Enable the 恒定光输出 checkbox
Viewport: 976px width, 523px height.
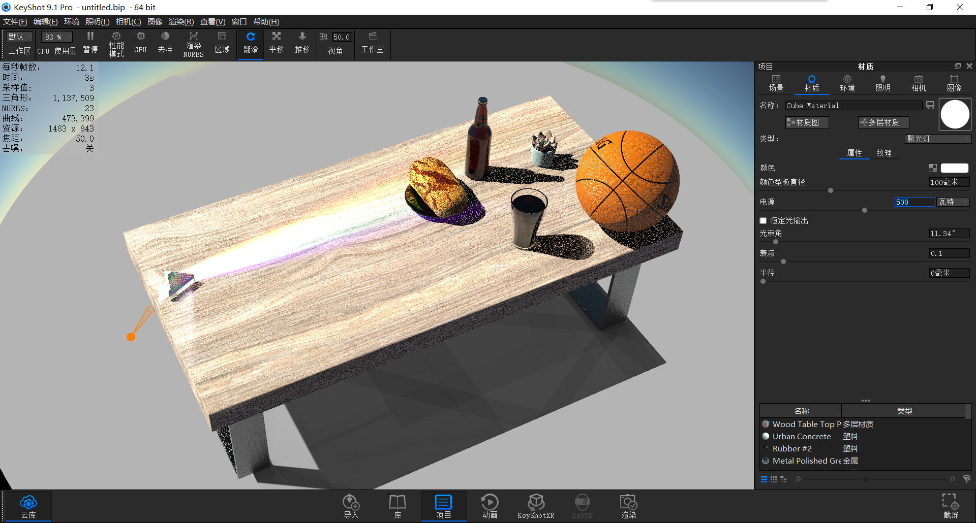pos(763,220)
